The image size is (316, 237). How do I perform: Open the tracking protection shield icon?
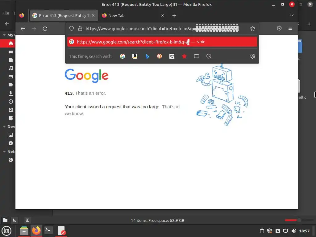click(72, 28)
